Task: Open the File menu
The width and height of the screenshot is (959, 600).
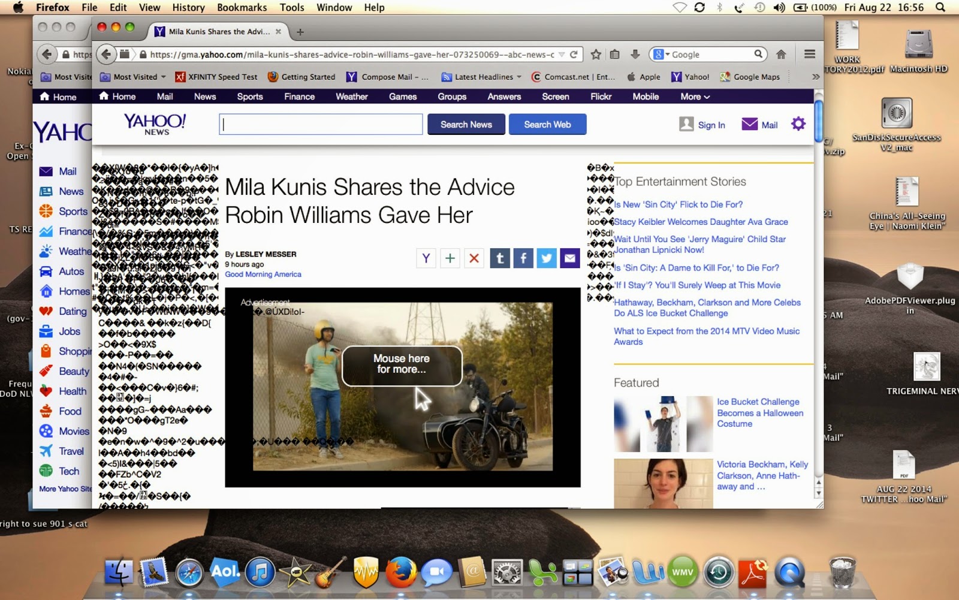Action: [89, 7]
